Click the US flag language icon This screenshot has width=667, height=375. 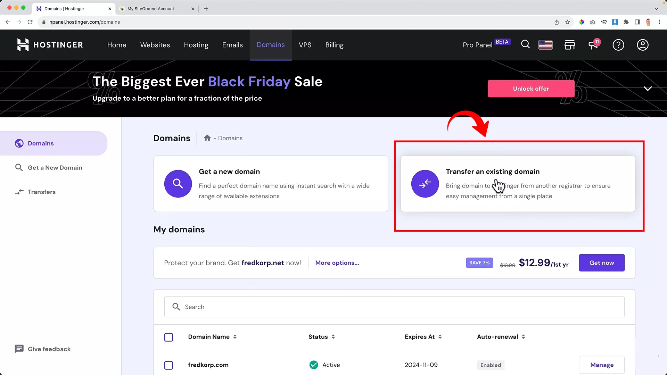click(545, 45)
